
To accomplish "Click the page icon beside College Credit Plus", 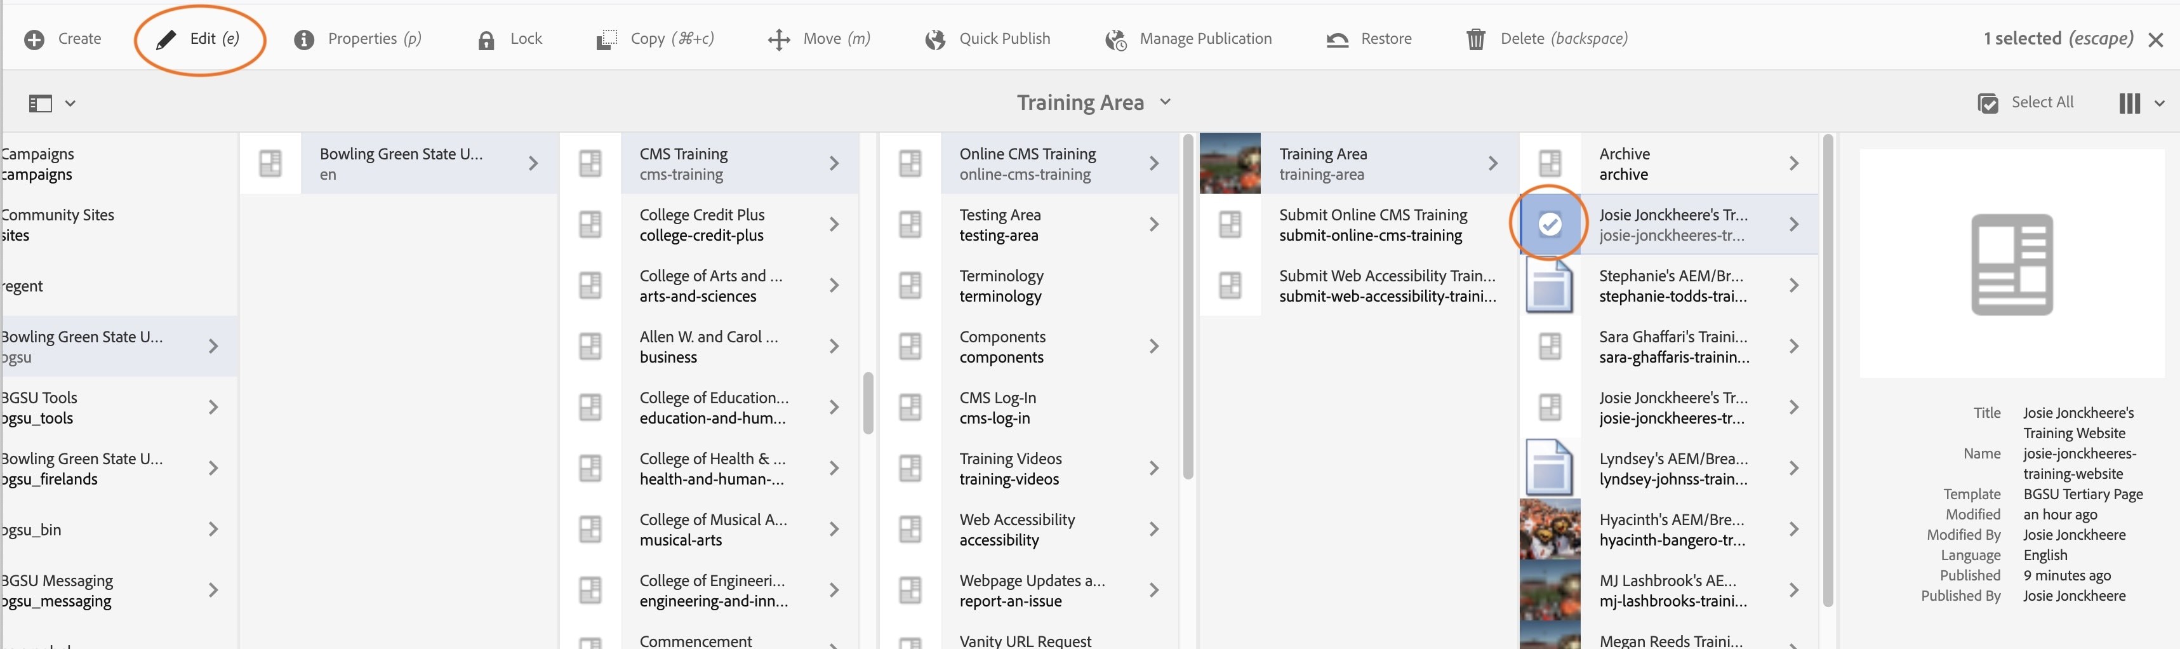I will pyautogui.click(x=590, y=224).
